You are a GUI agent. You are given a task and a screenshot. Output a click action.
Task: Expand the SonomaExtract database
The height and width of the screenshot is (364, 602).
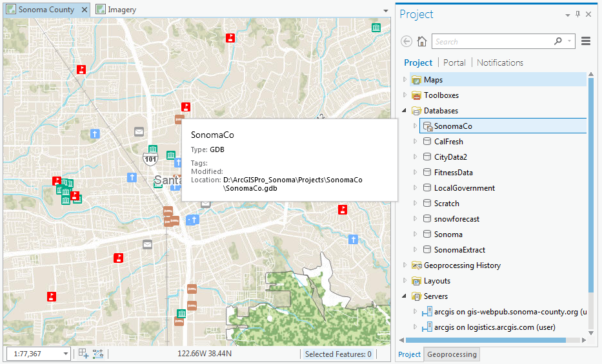point(415,249)
